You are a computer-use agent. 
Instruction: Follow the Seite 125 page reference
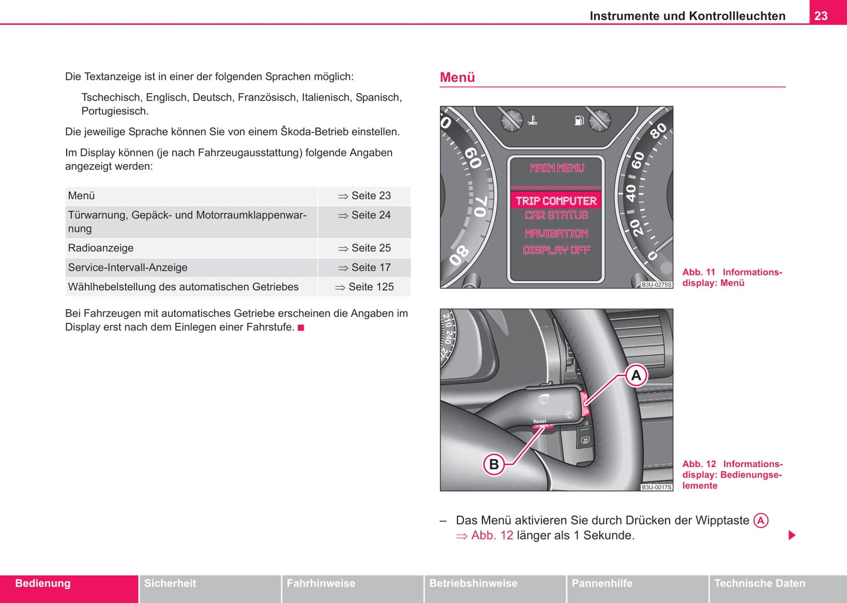point(365,287)
